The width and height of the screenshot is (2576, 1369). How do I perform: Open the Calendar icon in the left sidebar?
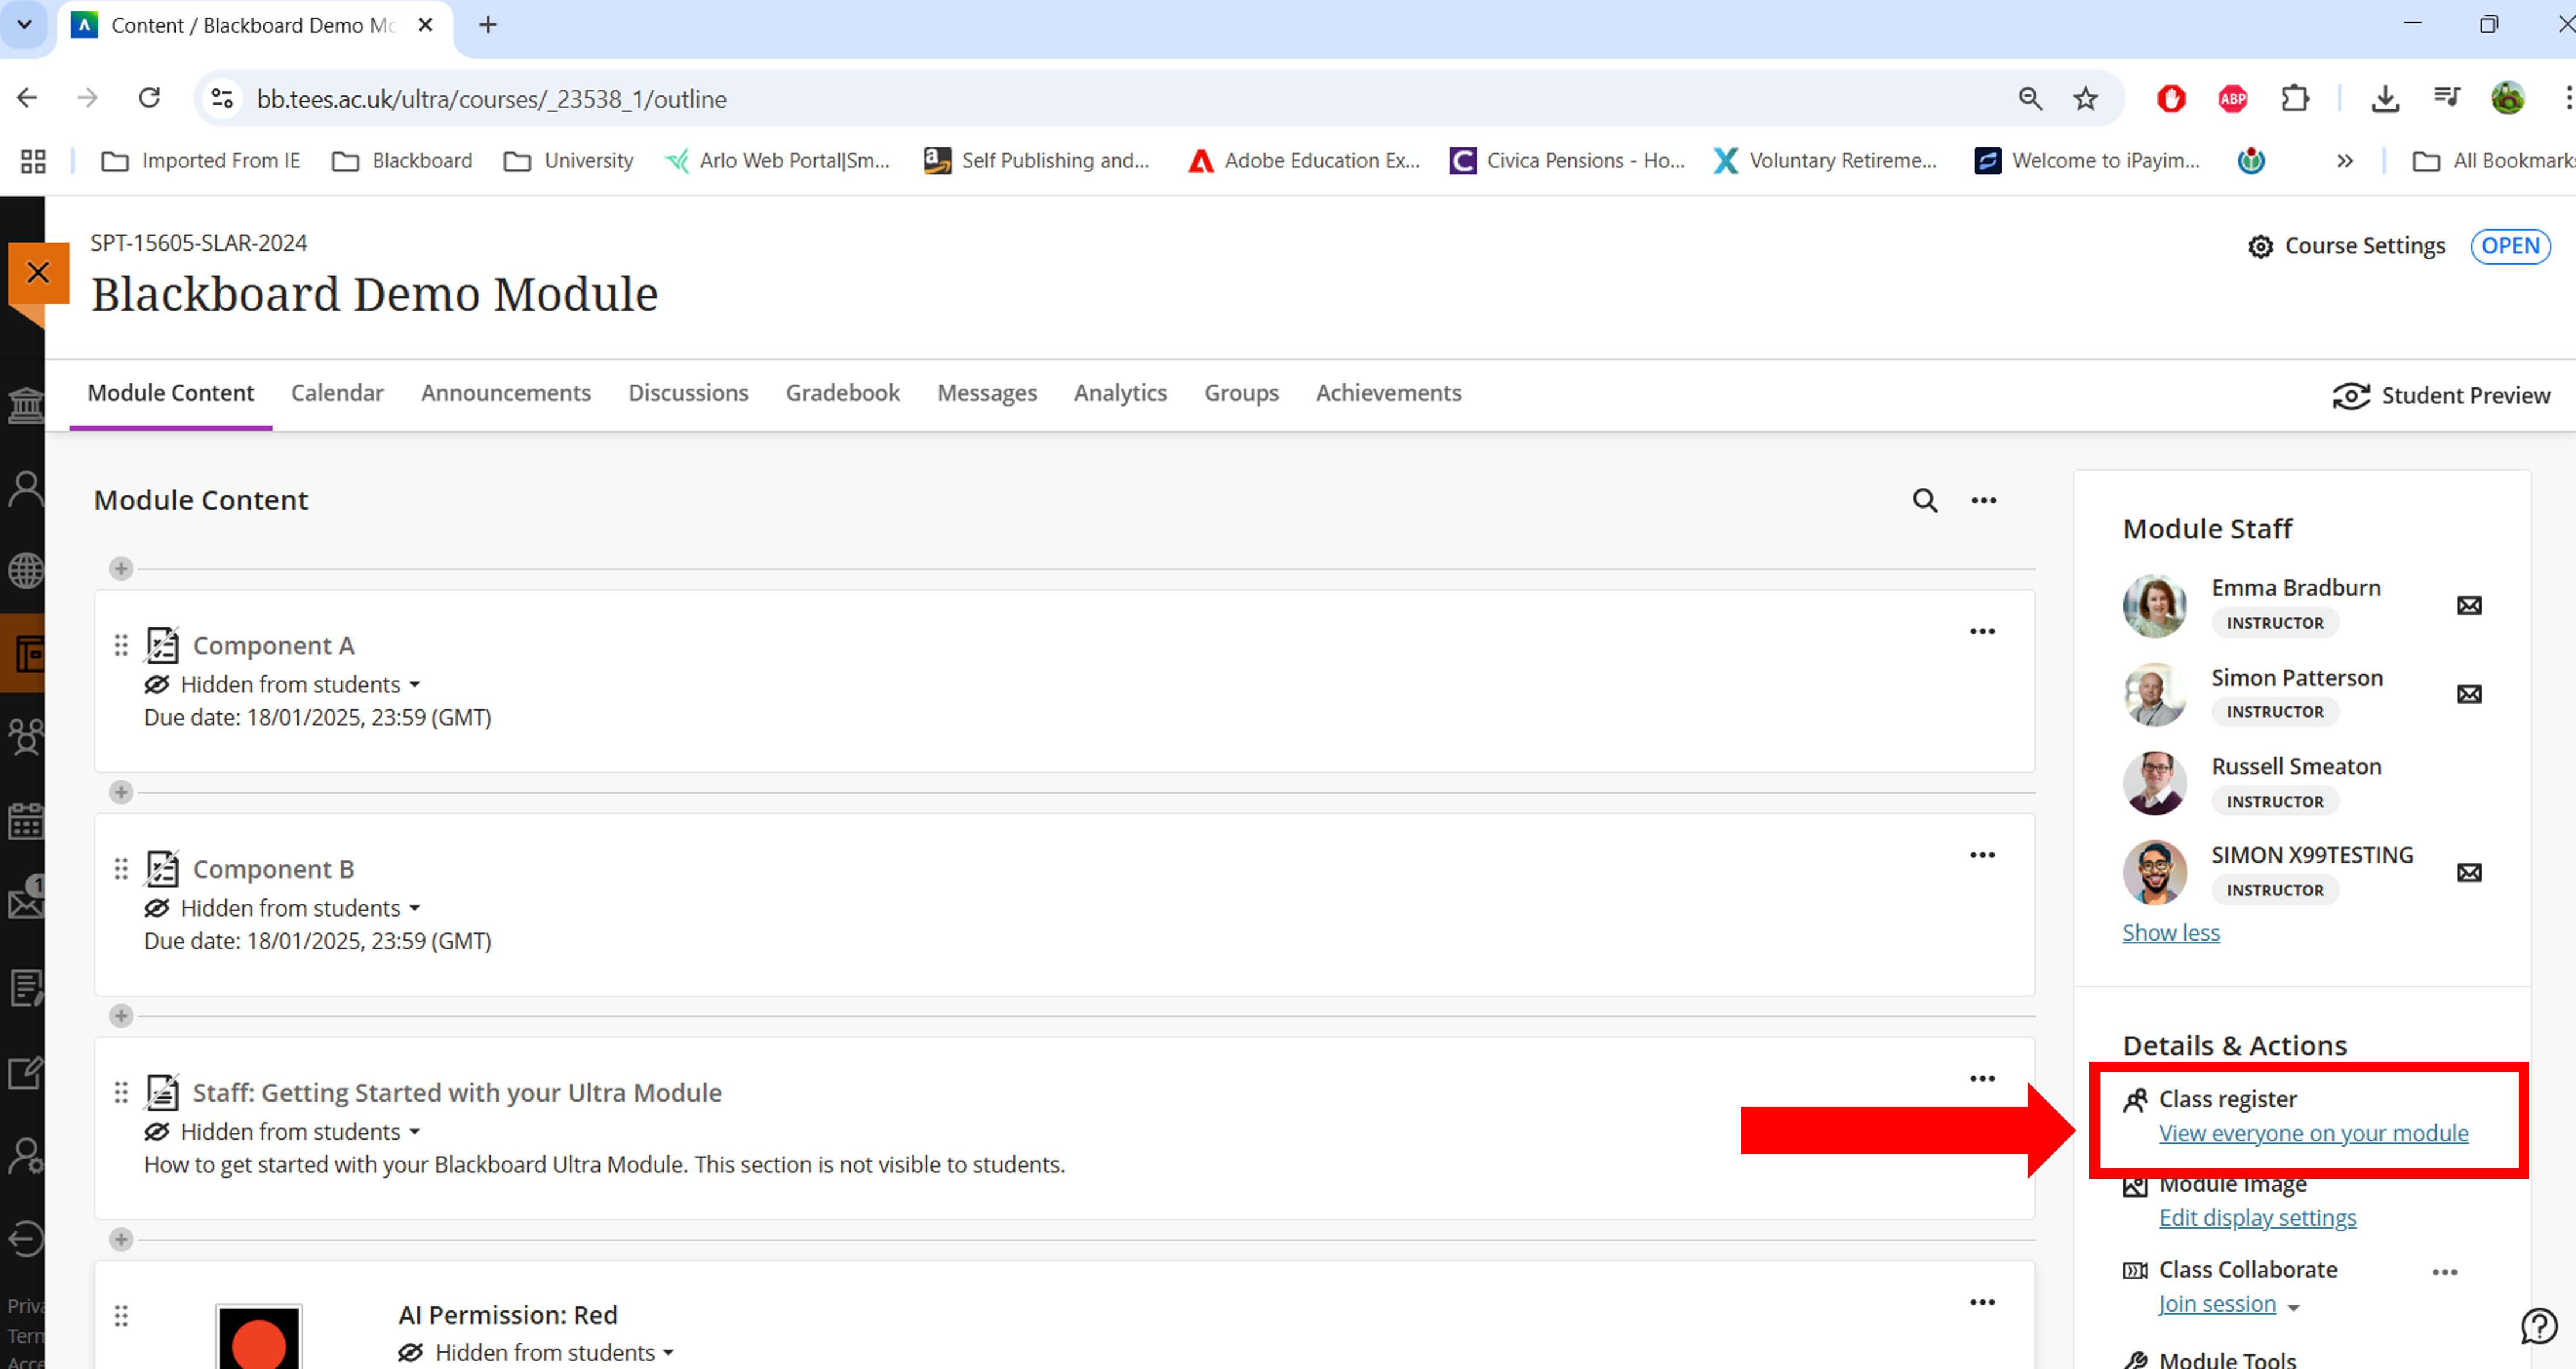(25, 820)
